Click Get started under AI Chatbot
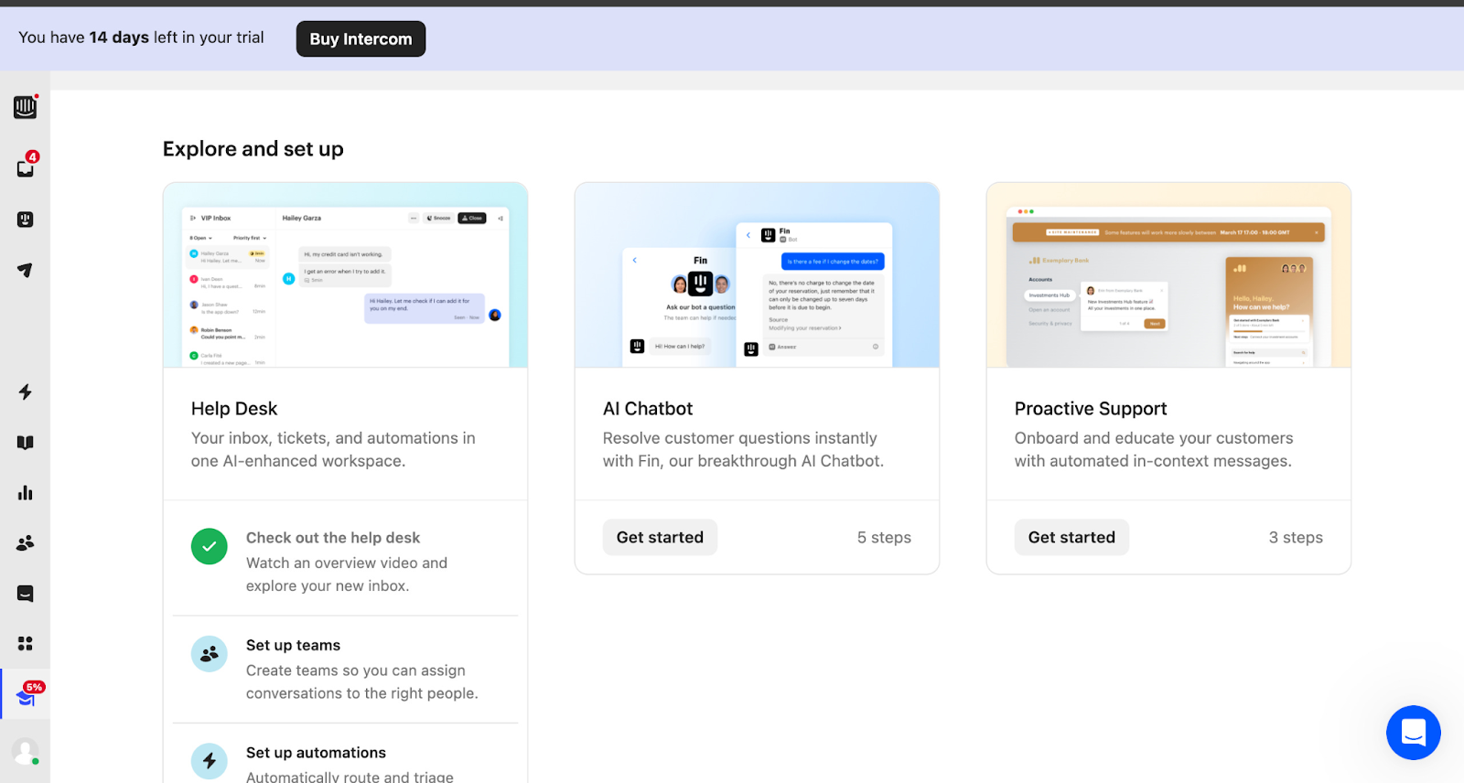The width and height of the screenshot is (1464, 783). tap(660, 538)
